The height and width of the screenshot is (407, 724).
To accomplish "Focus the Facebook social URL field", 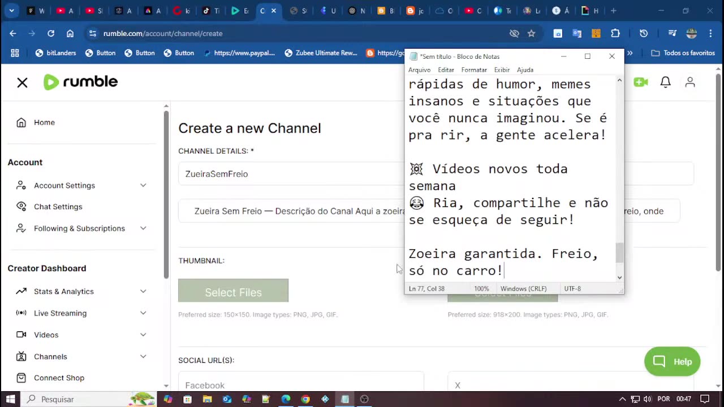I will (301, 385).
